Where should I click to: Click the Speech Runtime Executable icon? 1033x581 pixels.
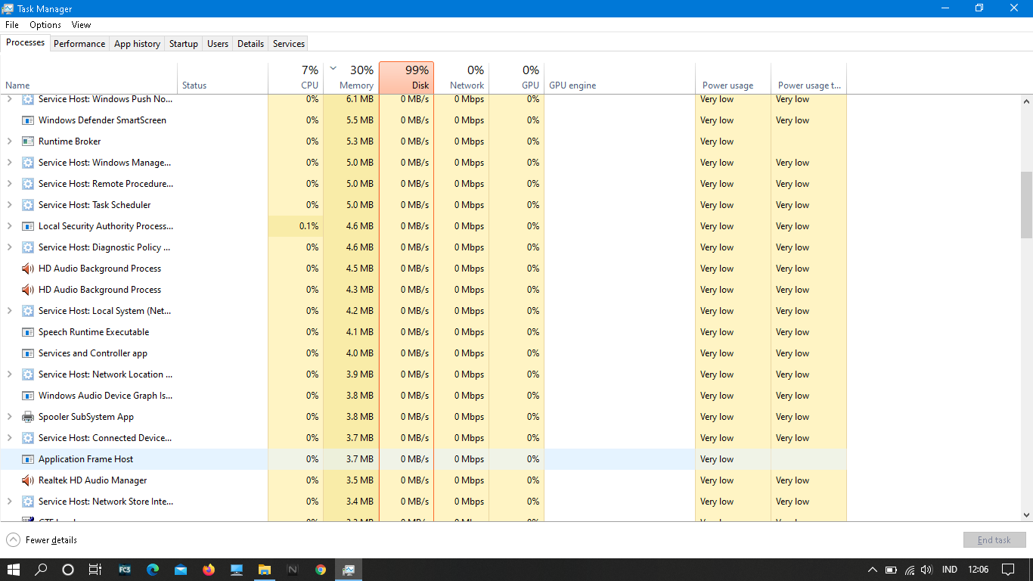coord(28,332)
